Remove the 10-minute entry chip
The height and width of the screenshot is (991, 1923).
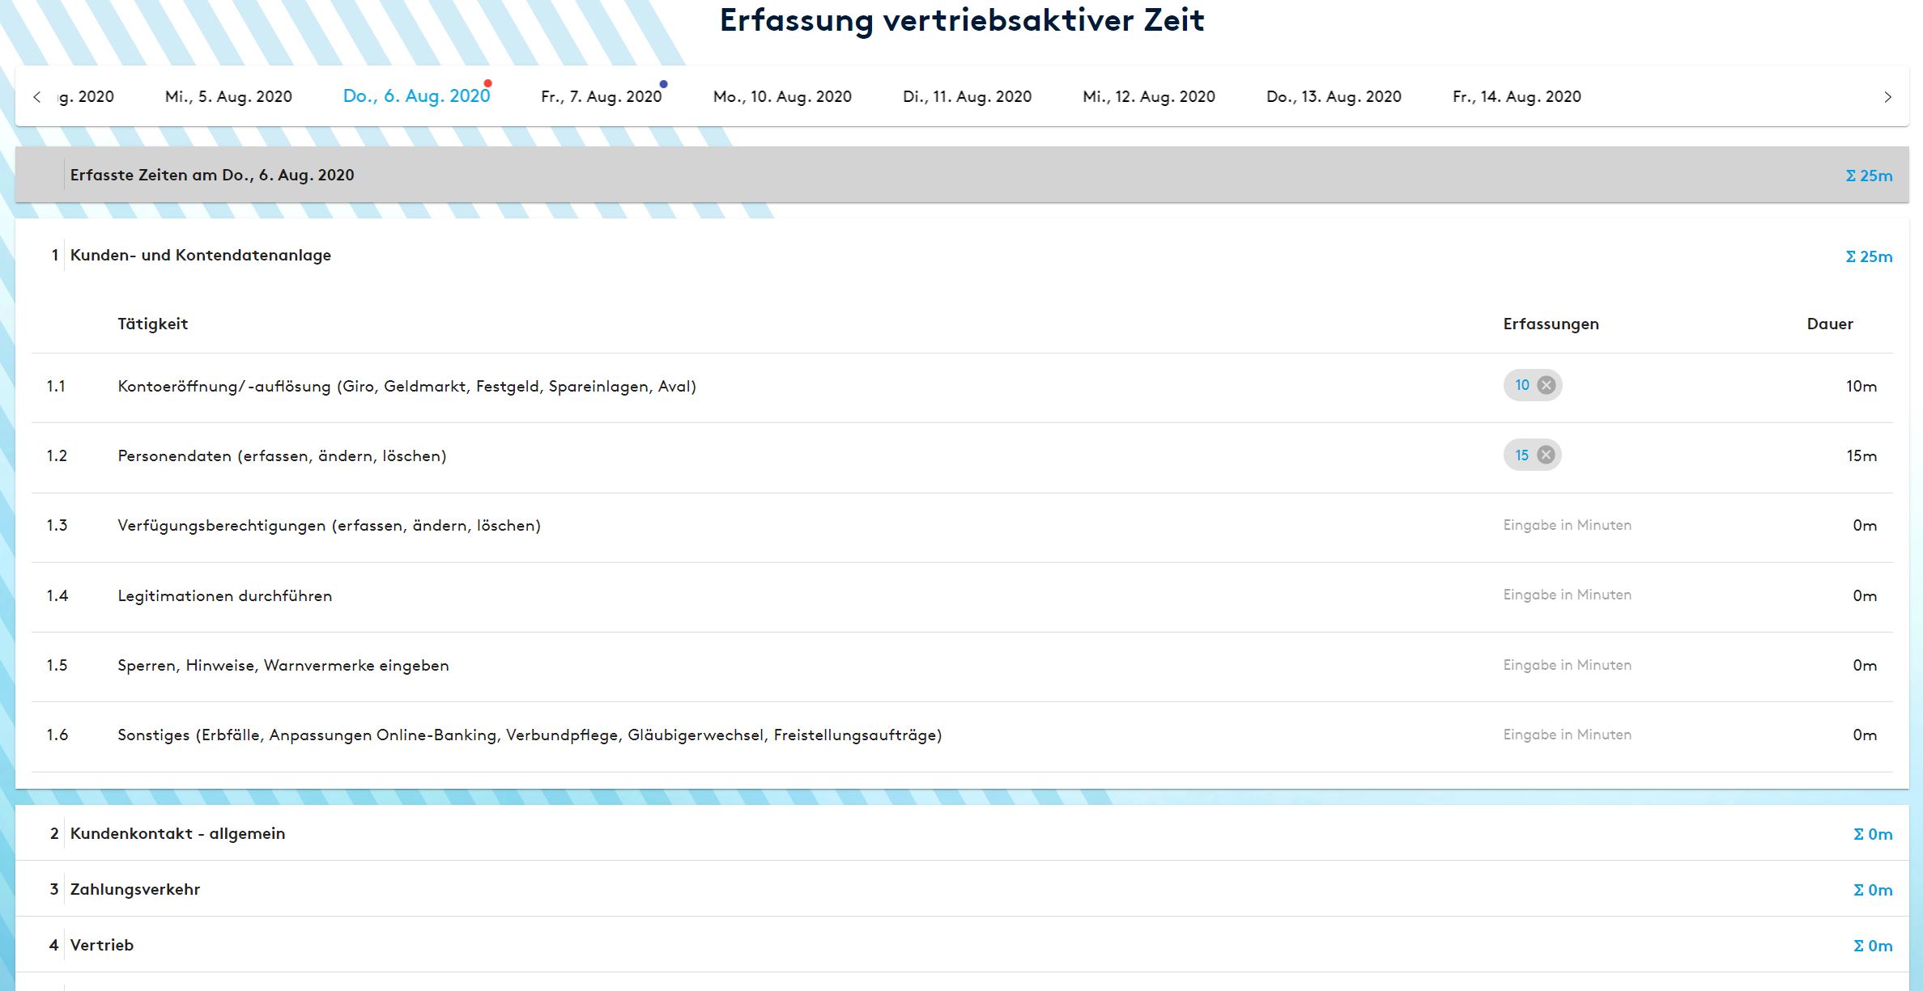pos(1546,385)
